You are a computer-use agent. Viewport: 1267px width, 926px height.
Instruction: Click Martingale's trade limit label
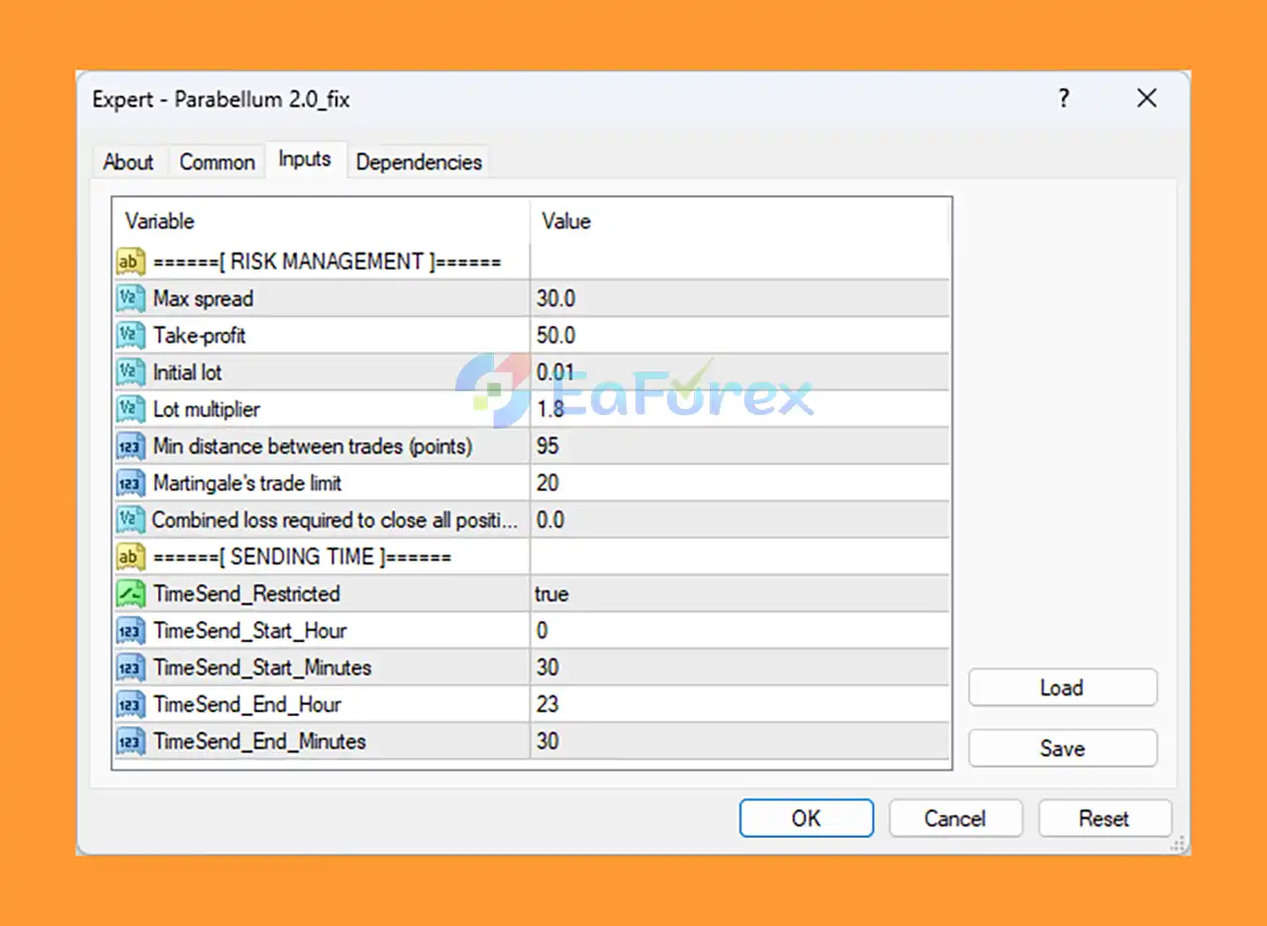pyautogui.click(x=247, y=483)
